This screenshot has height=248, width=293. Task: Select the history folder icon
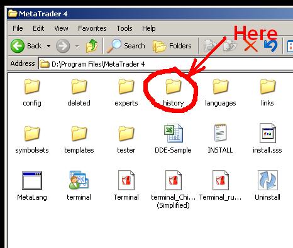(174, 87)
